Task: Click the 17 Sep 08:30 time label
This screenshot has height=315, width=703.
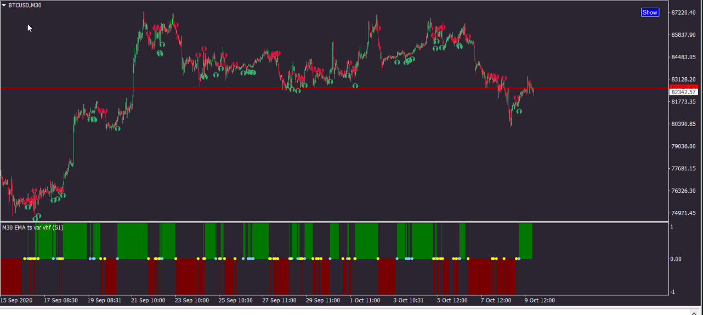Action: [x=61, y=300]
